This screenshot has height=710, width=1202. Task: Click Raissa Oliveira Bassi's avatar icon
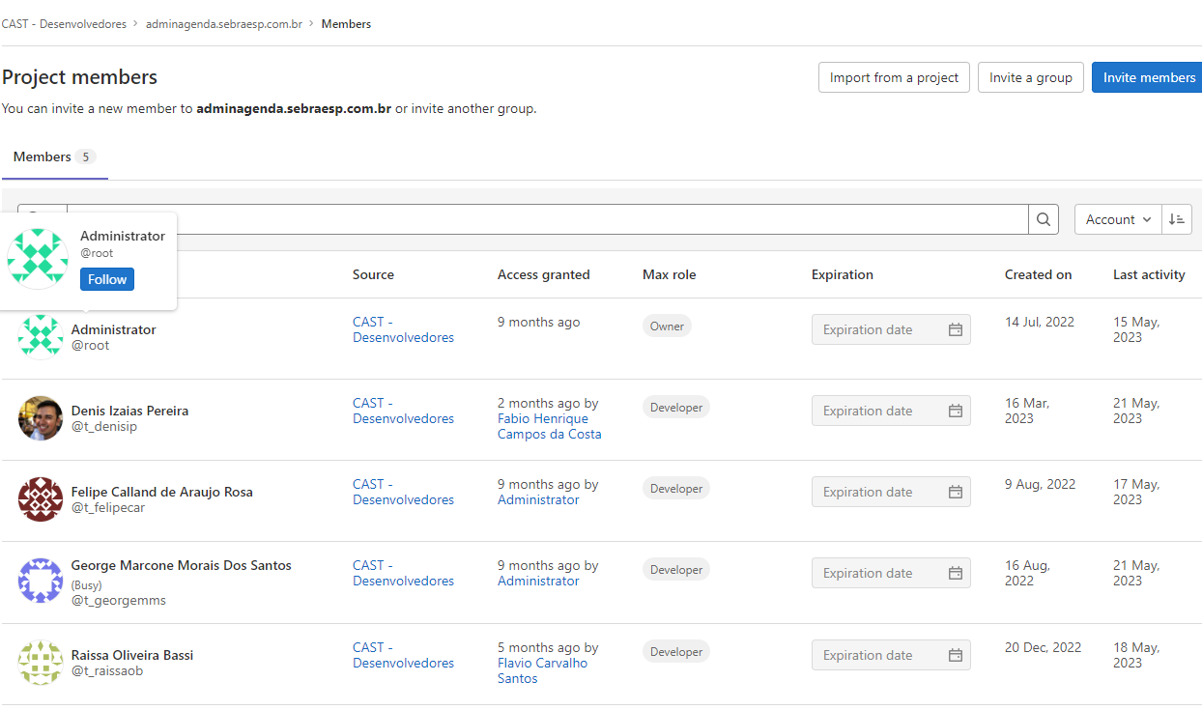pyautogui.click(x=41, y=663)
